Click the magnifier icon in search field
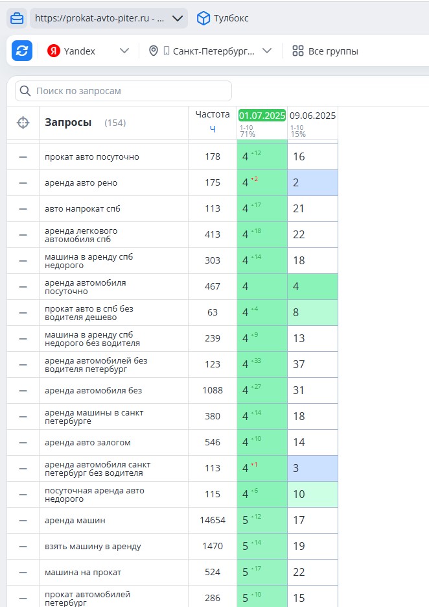429x607 pixels. point(25,91)
